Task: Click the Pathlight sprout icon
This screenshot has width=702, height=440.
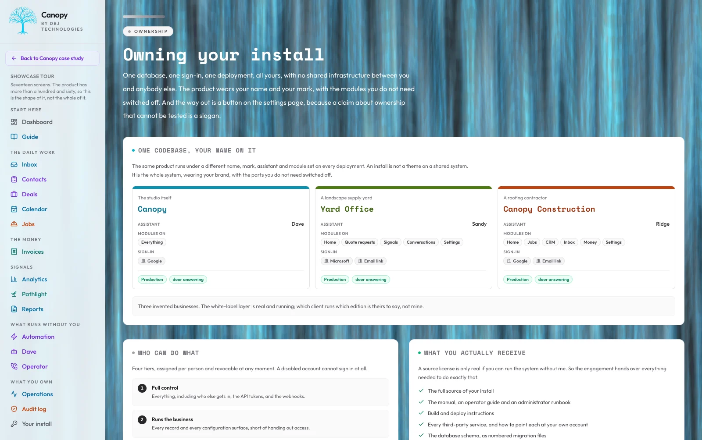Action: pyautogui.click(x=14, y=294)
